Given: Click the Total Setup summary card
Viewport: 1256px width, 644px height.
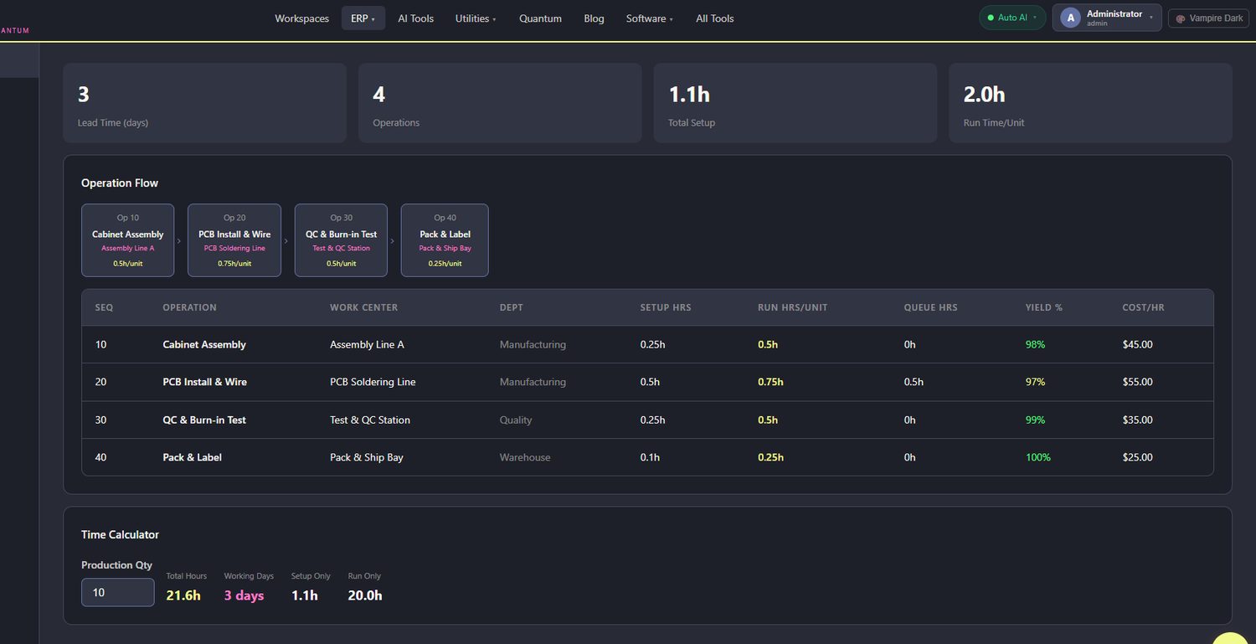Looking at the screenshot, I should pyautogui.click(x=795, y=103).
